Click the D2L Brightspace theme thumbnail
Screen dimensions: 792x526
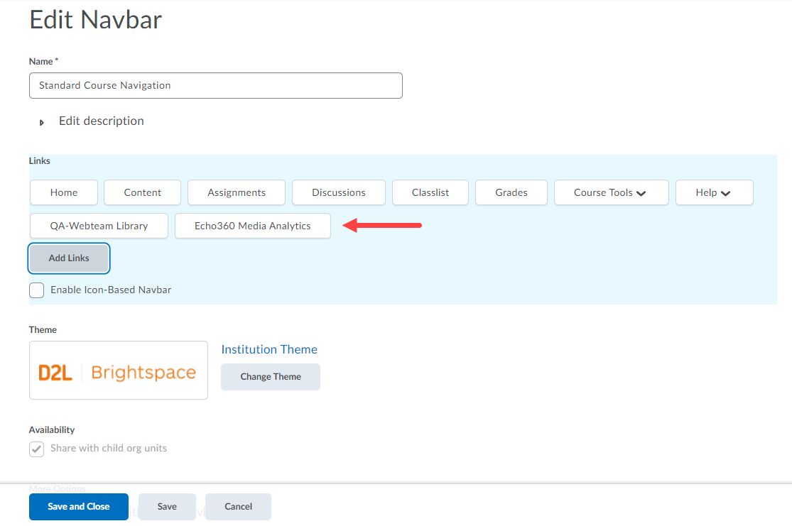pos(118,371)
